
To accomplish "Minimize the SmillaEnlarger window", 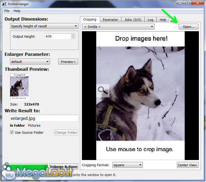I will pyautogui.click(x=180, y=3).
